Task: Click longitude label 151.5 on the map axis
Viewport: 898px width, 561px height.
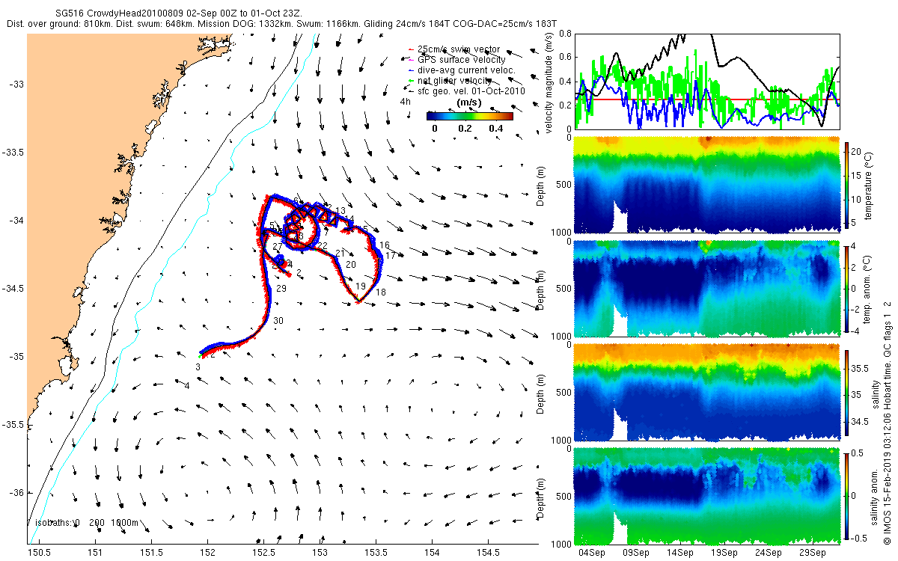Action: point(151,552)
